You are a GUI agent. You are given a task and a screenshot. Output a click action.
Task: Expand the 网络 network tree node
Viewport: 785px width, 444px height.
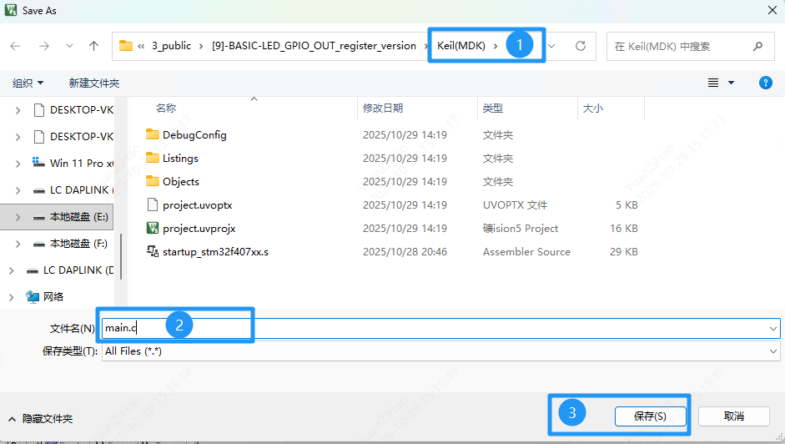click(x=12, y=297)
